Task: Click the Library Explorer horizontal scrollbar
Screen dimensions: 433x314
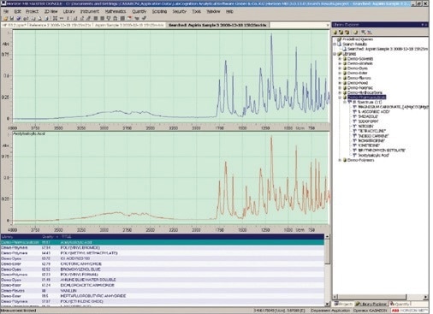Action: [x=381, y=297]
